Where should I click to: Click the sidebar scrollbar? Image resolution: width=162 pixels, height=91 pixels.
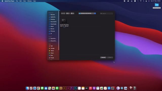(x=59, y=31)
